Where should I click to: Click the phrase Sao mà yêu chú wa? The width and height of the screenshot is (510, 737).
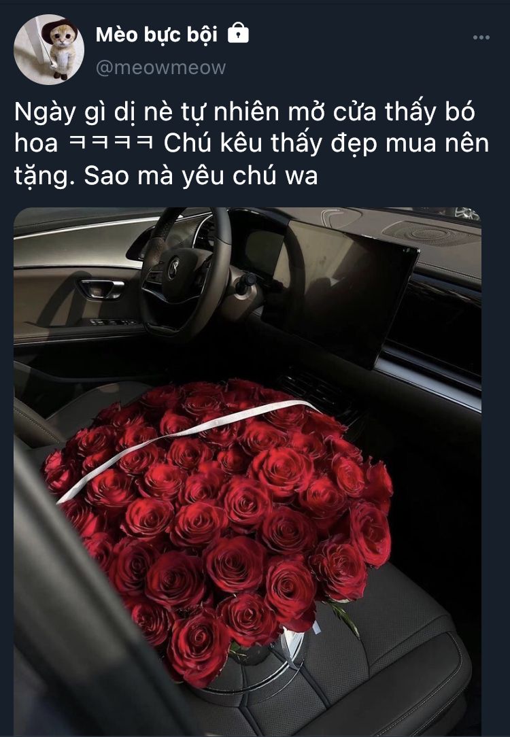[201, 176]
